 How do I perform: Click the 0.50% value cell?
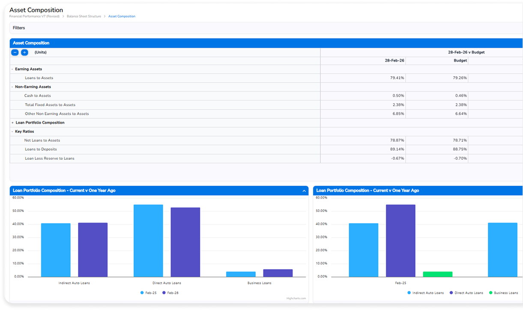pos(363,96)
